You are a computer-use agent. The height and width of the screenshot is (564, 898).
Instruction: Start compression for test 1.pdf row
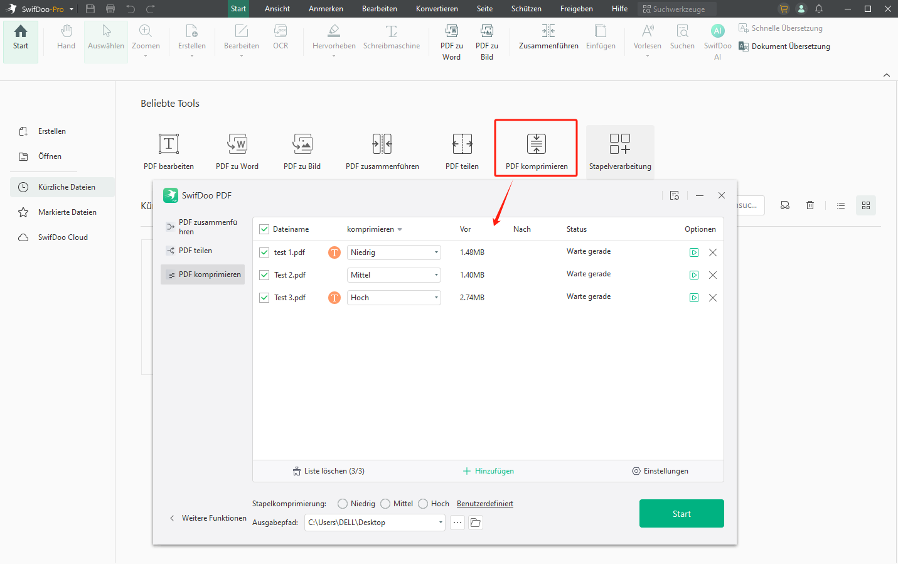coord(694,252)
